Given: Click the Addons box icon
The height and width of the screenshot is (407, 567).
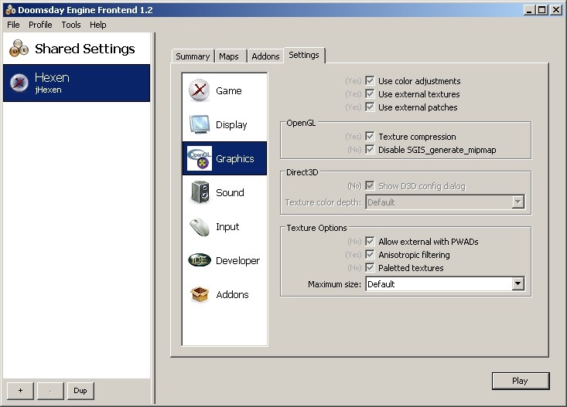Looking at the screenshot, I should coord(200,294).
